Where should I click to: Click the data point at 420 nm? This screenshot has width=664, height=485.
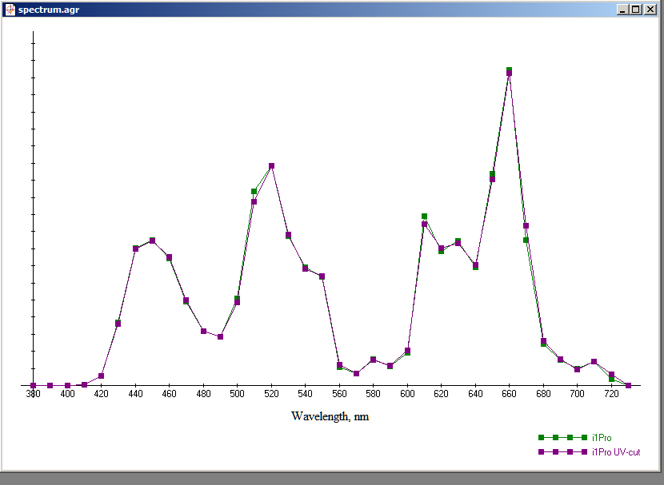[102, 376]
